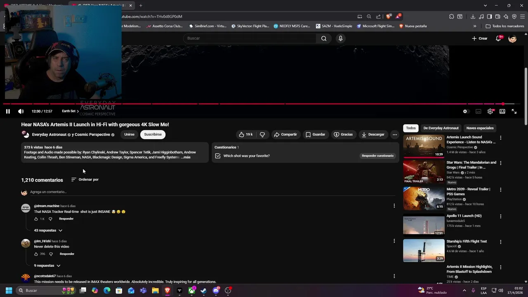Screen dimensions: 528x297
Task: Open Brave Wallet icon
Action: 497,16
